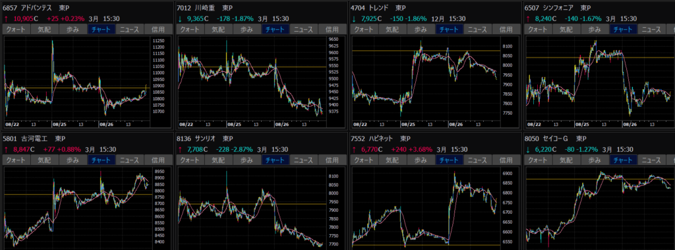Open クォート tab for アドバンテス panel
This screenshot has height=250, width=675.
[x=16, y=29]
